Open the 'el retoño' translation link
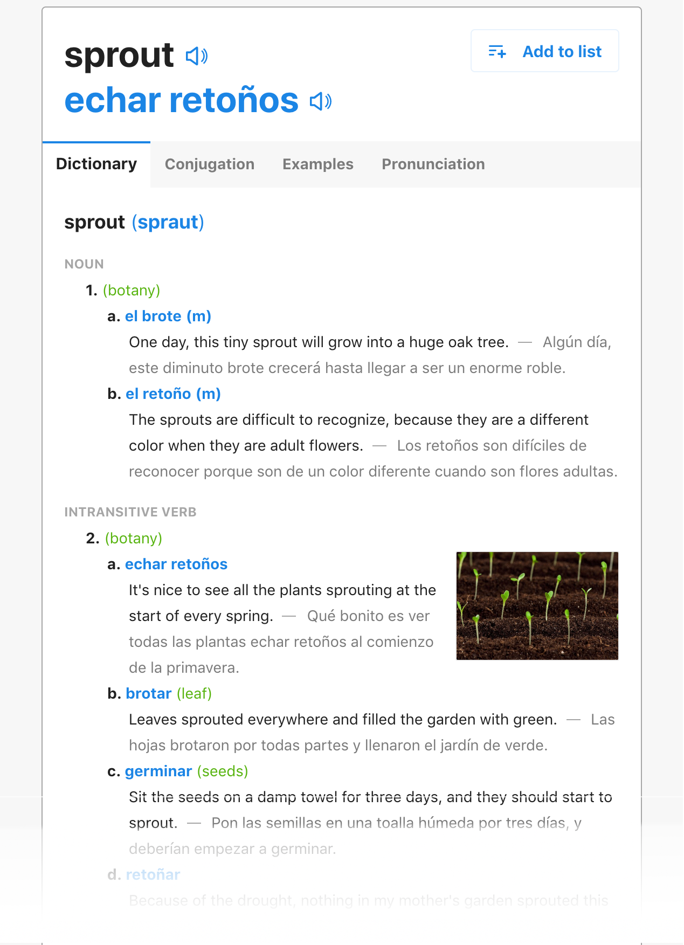The image size is (684, 945). click(x=173, y=394)
